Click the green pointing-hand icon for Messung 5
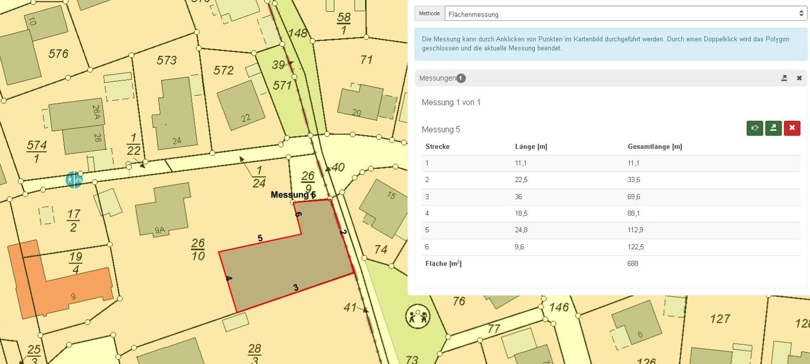The image size is (810, 364). pyautogui.click(x=754, y=128)
